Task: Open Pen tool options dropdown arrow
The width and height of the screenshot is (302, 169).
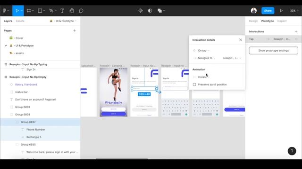Action: click(56, 11)
